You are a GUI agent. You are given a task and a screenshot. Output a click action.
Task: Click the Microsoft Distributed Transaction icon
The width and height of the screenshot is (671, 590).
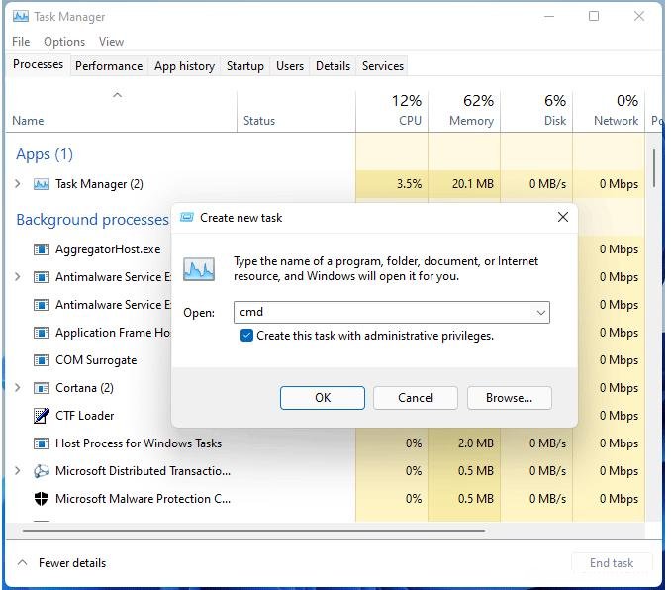[x=42, y=471]
